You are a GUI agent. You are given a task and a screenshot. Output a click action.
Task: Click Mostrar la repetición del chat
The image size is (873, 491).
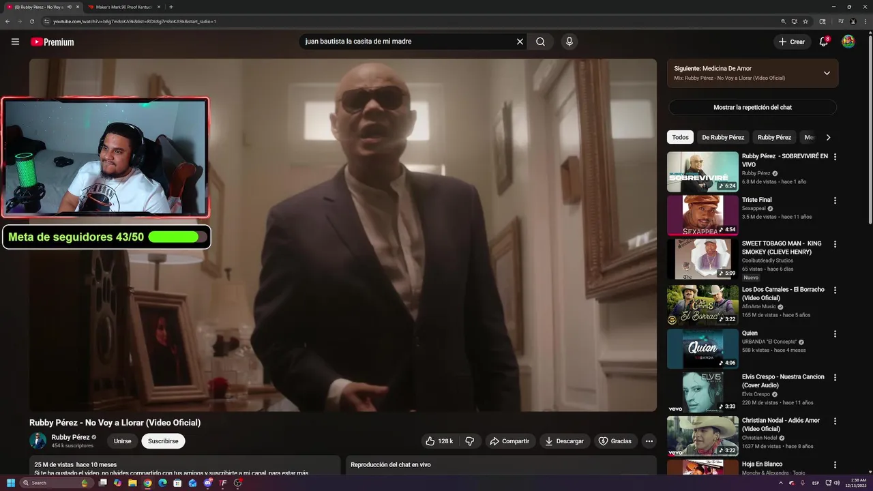click(752, 107)
